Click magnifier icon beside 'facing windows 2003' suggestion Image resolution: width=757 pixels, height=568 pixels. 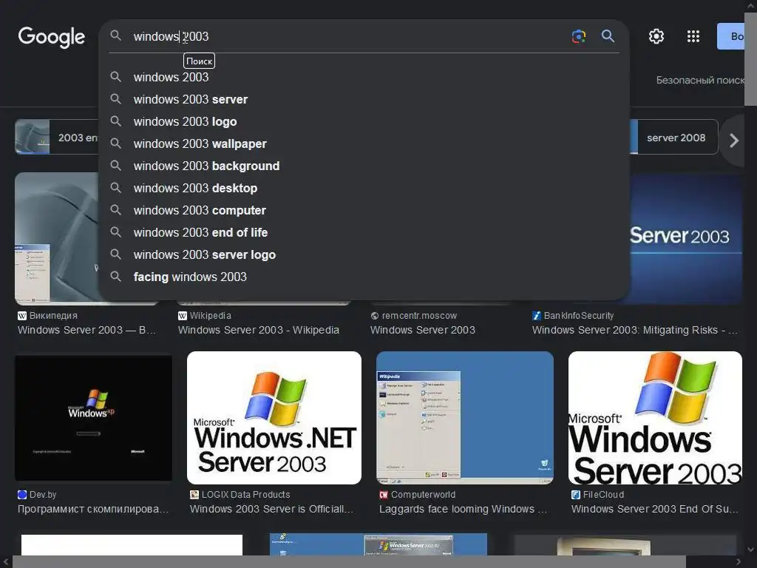tap(116, 277)
